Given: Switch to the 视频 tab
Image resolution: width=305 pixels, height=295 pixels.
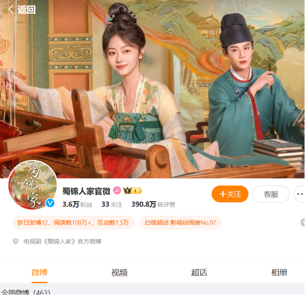Looking at the screenshot, I should tap(119, 272).
